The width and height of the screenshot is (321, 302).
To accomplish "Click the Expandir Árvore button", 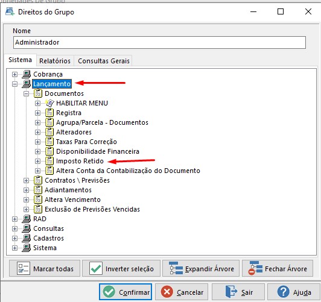I will (201, 268).
